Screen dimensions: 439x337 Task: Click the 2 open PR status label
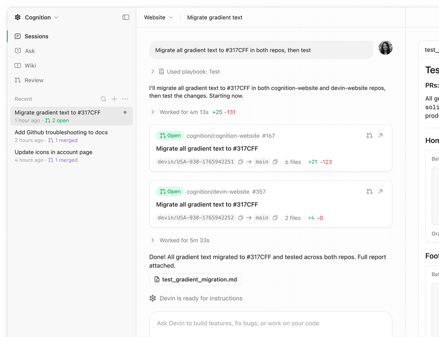57,120
